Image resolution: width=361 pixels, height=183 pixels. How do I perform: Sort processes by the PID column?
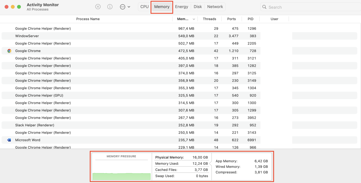click(250, 19)
